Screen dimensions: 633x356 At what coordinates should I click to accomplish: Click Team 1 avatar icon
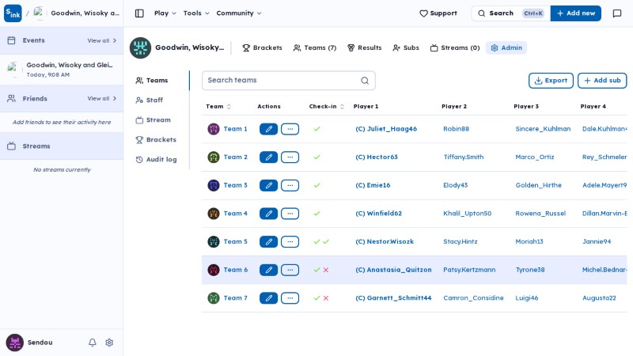tap(213, 129)
